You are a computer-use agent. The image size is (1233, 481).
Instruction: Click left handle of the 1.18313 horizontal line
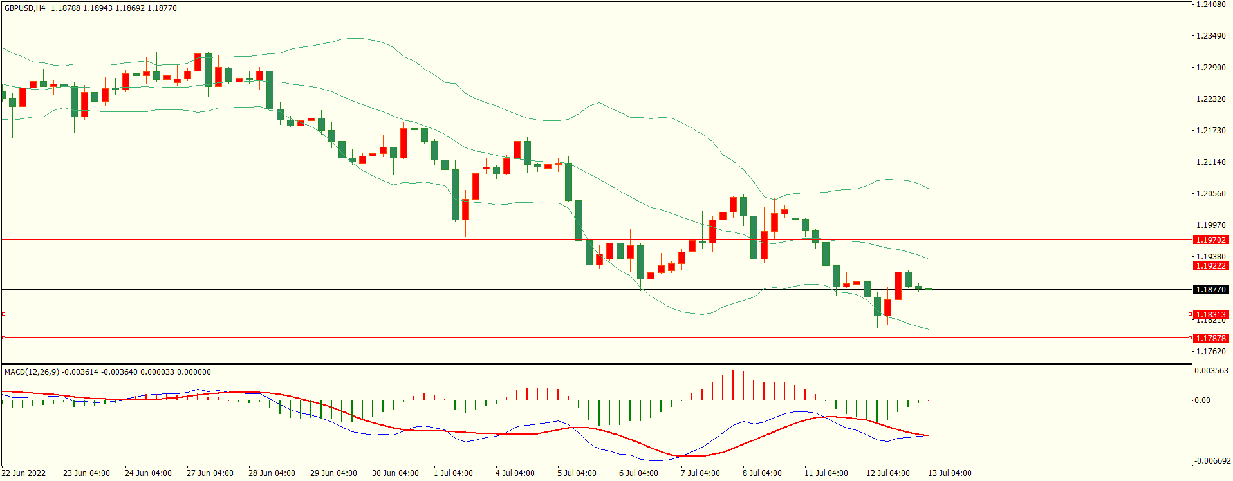3,314
